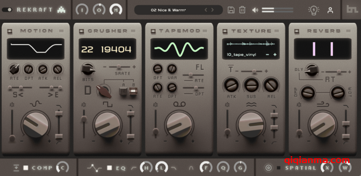361x176 pixels.
Task: Go to the previous preset arrow
Action: [206, 10]
